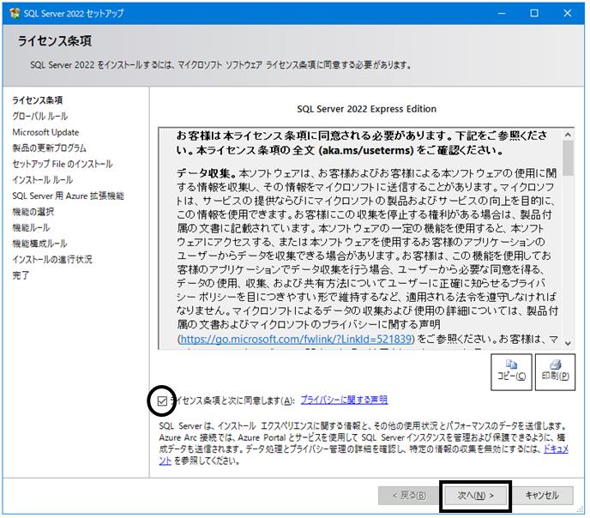
Task: Select 製品の更新プログラム step in sidebar
Action: [x=49, y=148]
